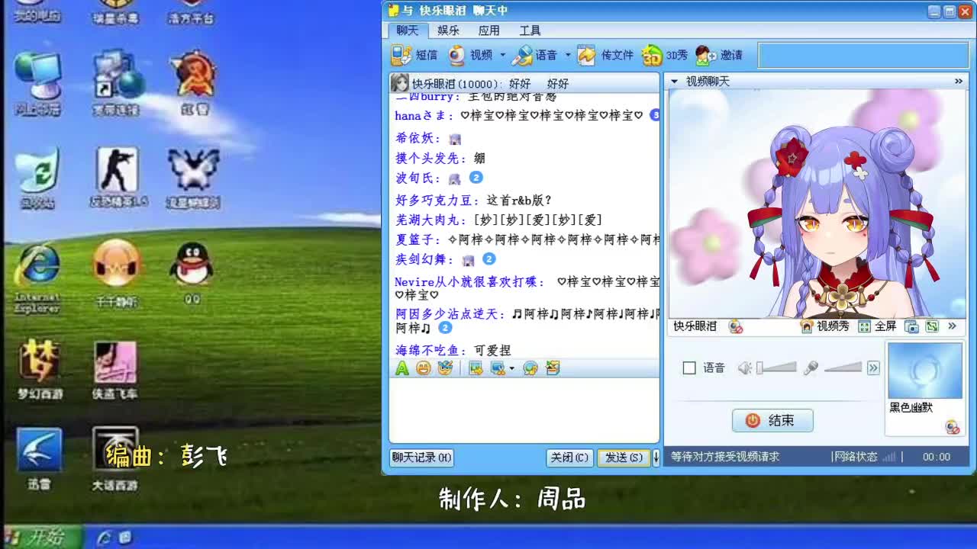Start voice chat with 语音 toolbar button
This screenshot has height=549, width=977.
click(534, 55)
